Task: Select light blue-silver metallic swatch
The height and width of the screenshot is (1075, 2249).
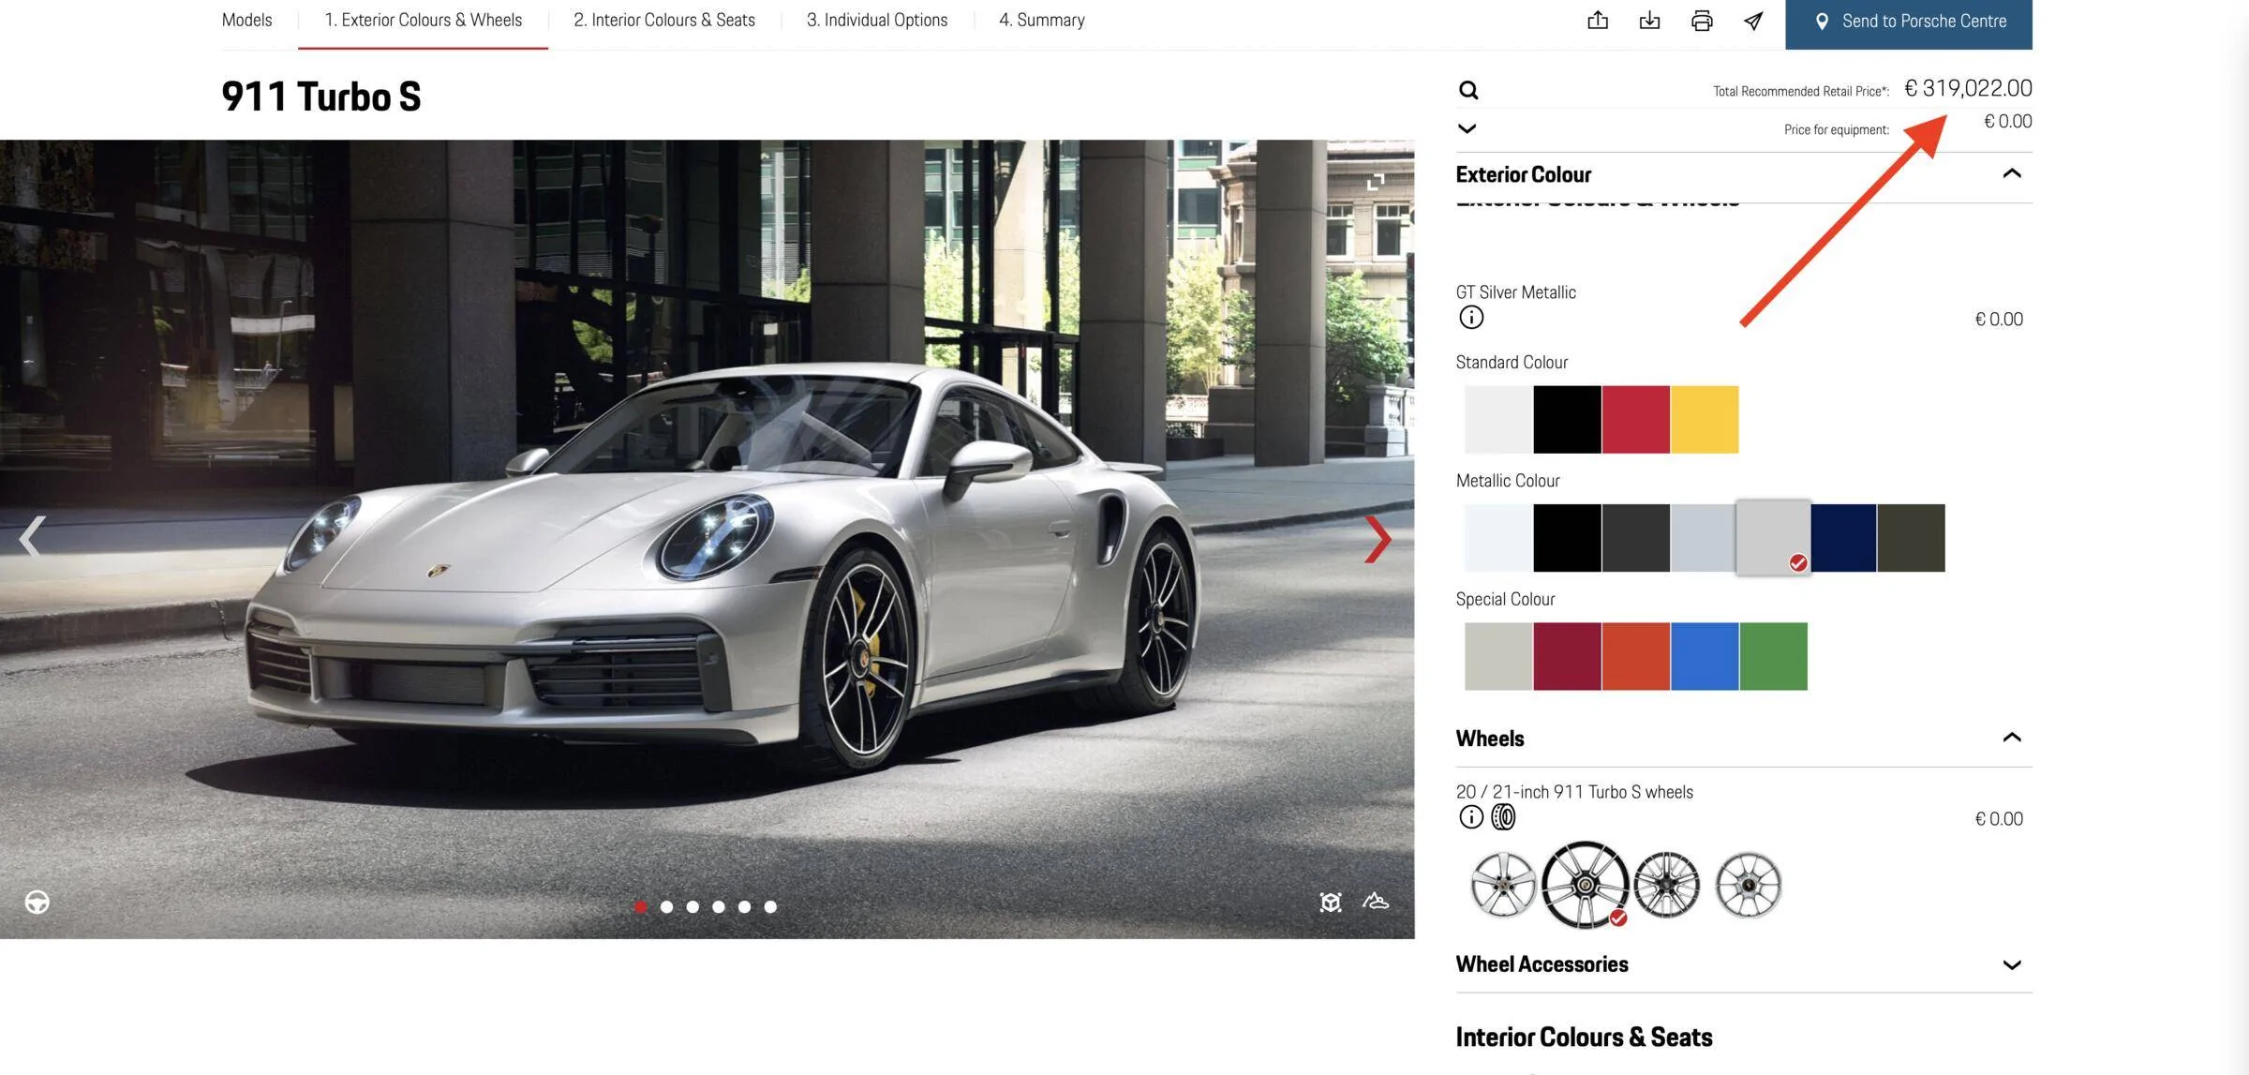Action: (x=1704, y=538)
